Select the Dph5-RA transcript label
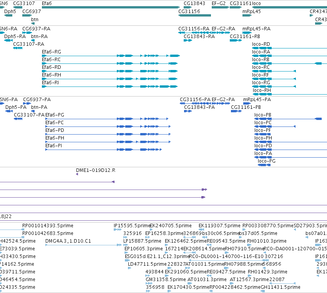 click(x=15, y=36)
